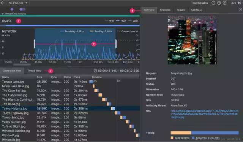Jump to Live with the skip icon
The image size is (243, 142).
pyautogui.click(x=240, y=3)
